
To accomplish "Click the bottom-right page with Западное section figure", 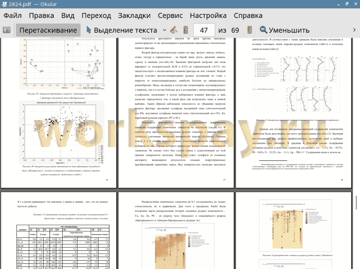I will pos(294,231).
